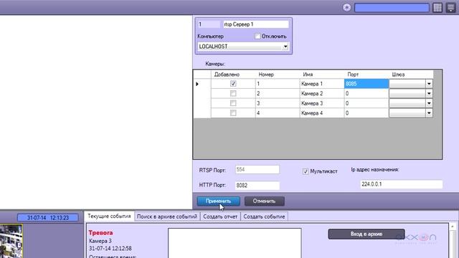
Task: Click the camera thumbnail at bottom left
Action: (x=11, y=242)
